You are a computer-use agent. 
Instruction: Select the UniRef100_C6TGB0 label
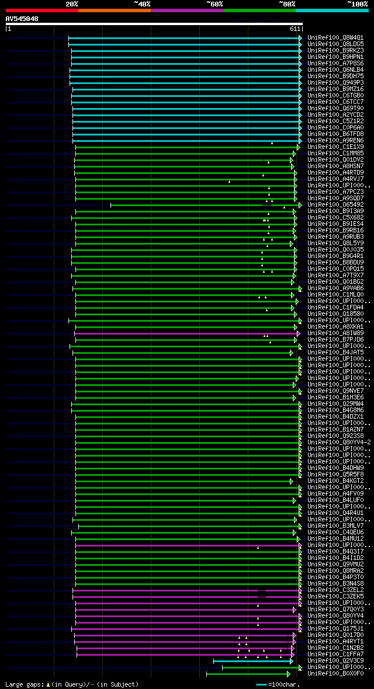tap(335, 95)
